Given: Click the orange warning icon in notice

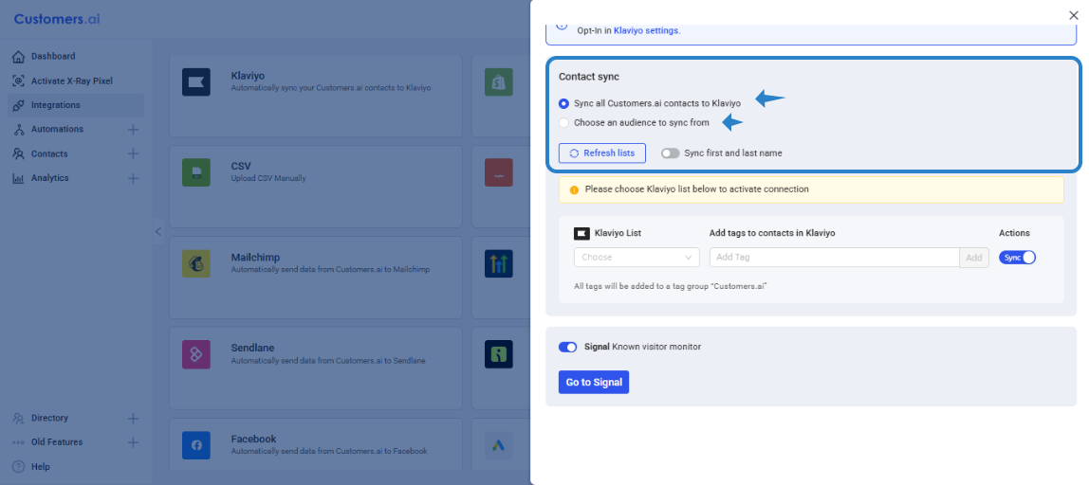Looking at the screenshot, I should pyautogui.click(x=574, y=189).
